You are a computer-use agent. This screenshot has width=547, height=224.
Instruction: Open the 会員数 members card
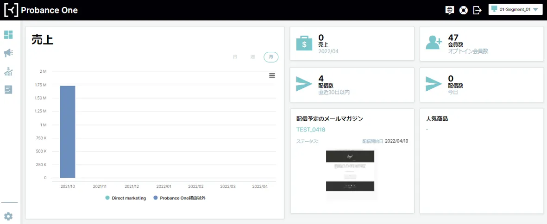pos(482,44)
